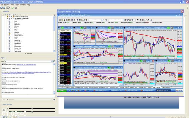
Task: Click the Send button below chat input
Action: point(4,100)
